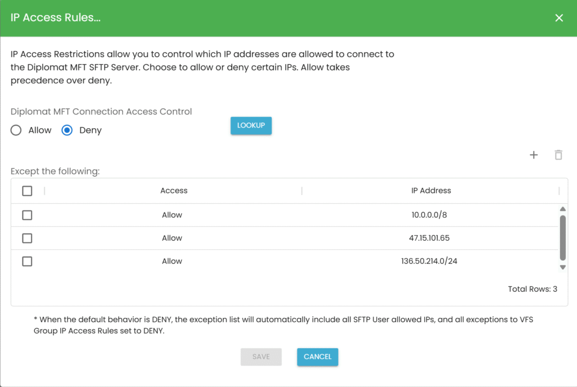Click the table scrollbar down arrow
The image size is (577, 387).
tap(562, 267)
